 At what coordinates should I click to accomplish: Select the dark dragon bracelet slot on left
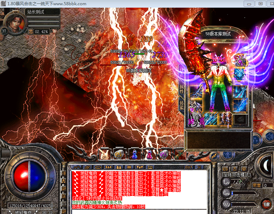(196, 92)
